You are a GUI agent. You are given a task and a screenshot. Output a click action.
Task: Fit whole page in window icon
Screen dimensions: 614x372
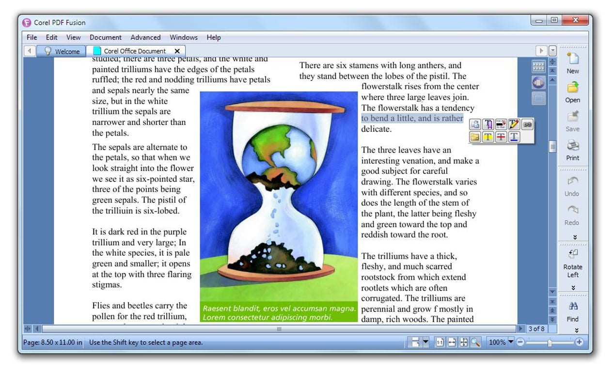point(464,342)
